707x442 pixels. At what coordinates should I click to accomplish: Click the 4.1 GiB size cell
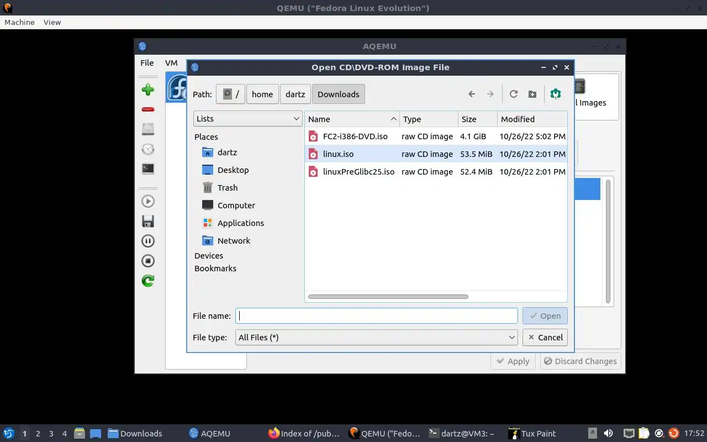[473, 136]
